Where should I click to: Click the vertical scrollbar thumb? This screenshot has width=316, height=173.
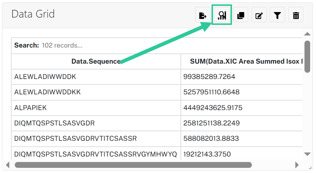tap(307, 57)
